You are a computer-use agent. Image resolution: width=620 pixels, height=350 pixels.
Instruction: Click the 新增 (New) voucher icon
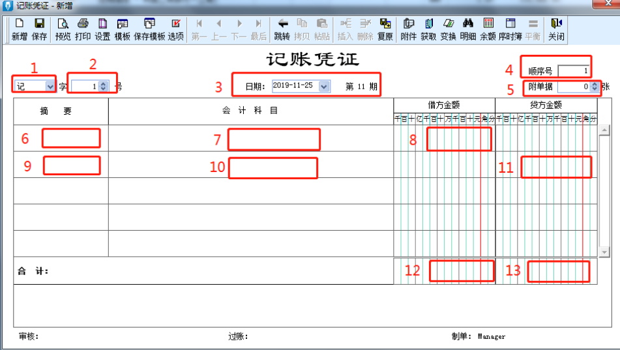19,29
